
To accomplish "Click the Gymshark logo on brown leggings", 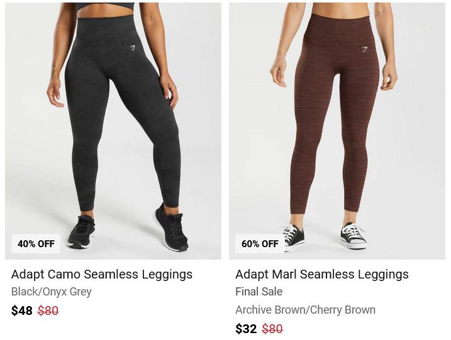I will [x=365, y=50].
